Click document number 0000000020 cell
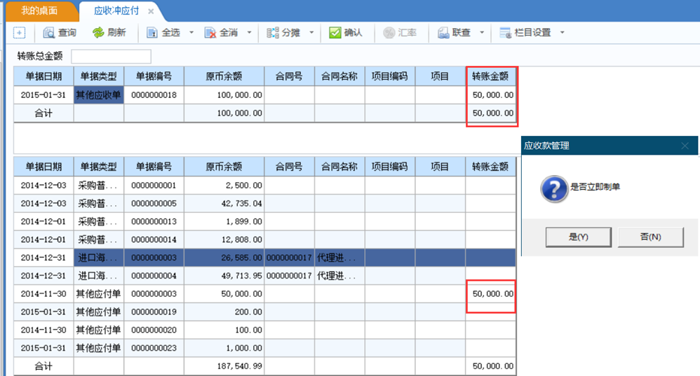Screen dimensions: 700x376 [154, 330]
